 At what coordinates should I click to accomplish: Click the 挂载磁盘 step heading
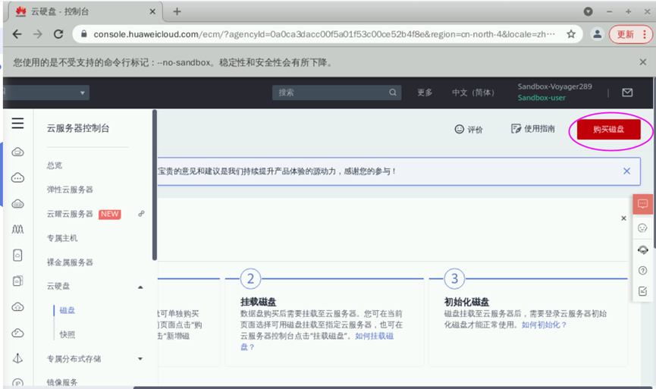258,302
